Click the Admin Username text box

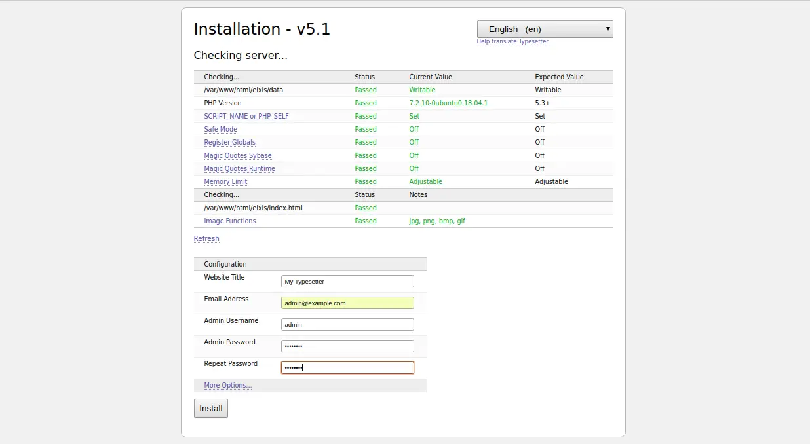point(347,324)
